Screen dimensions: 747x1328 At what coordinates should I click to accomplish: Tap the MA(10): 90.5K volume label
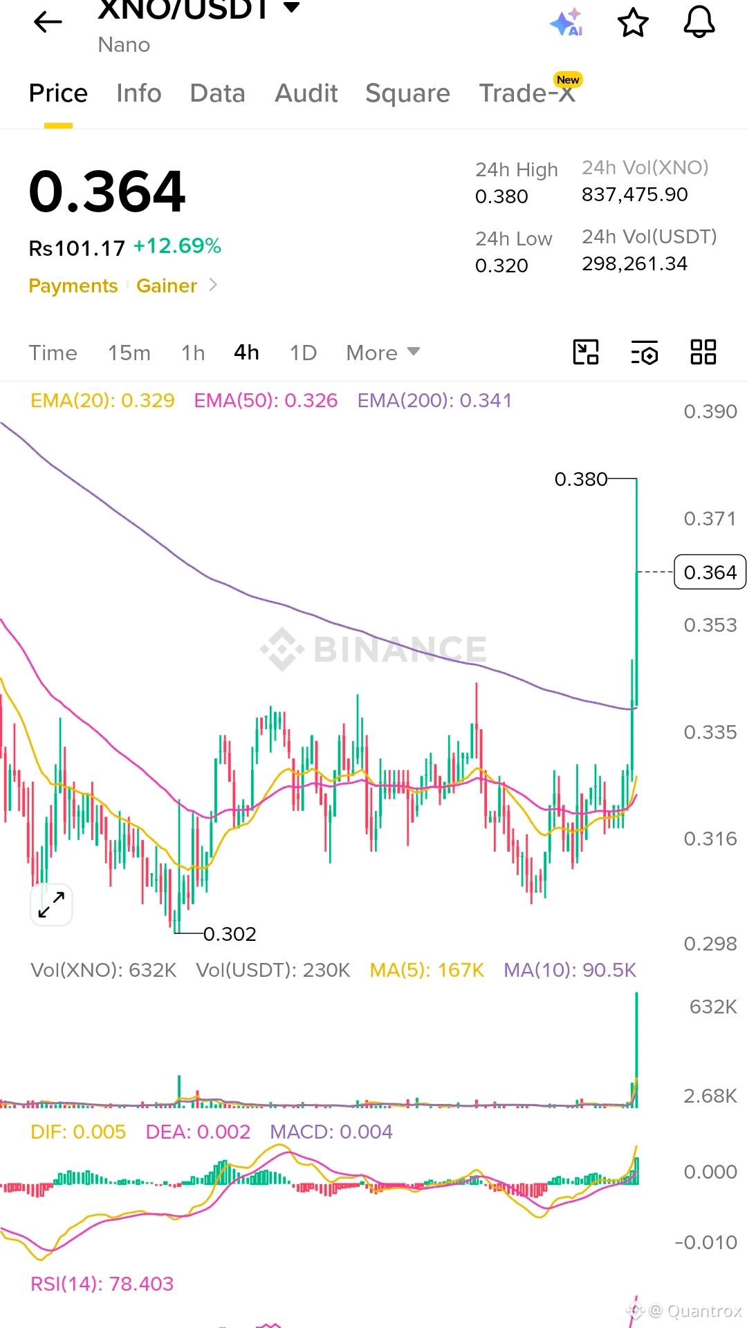[x=570, y=970]
